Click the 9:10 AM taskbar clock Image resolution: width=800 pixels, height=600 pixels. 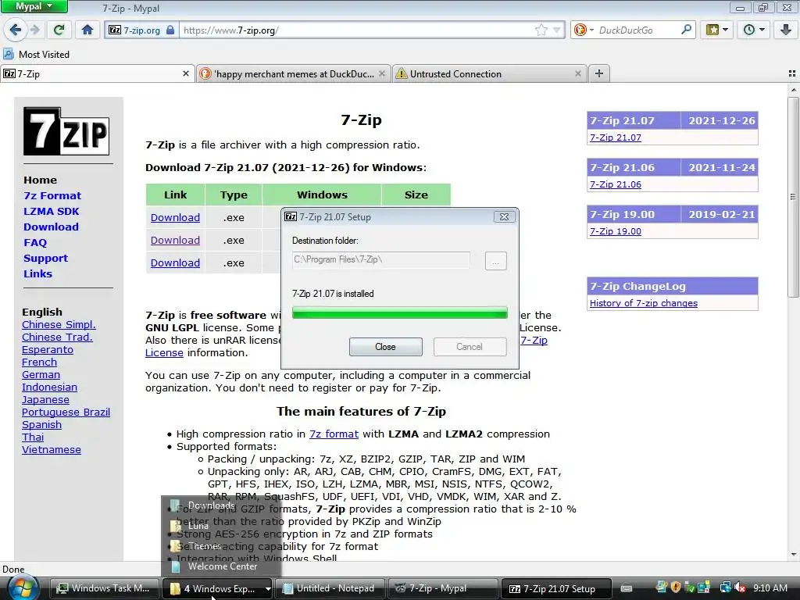pos(770,588)
